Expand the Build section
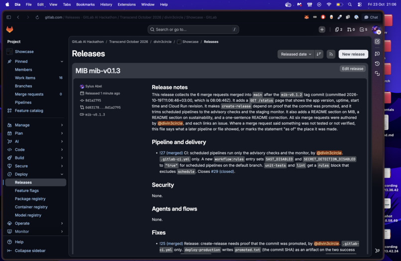The image size is (401, 261). pyautogui.click(x=62, y=158)
